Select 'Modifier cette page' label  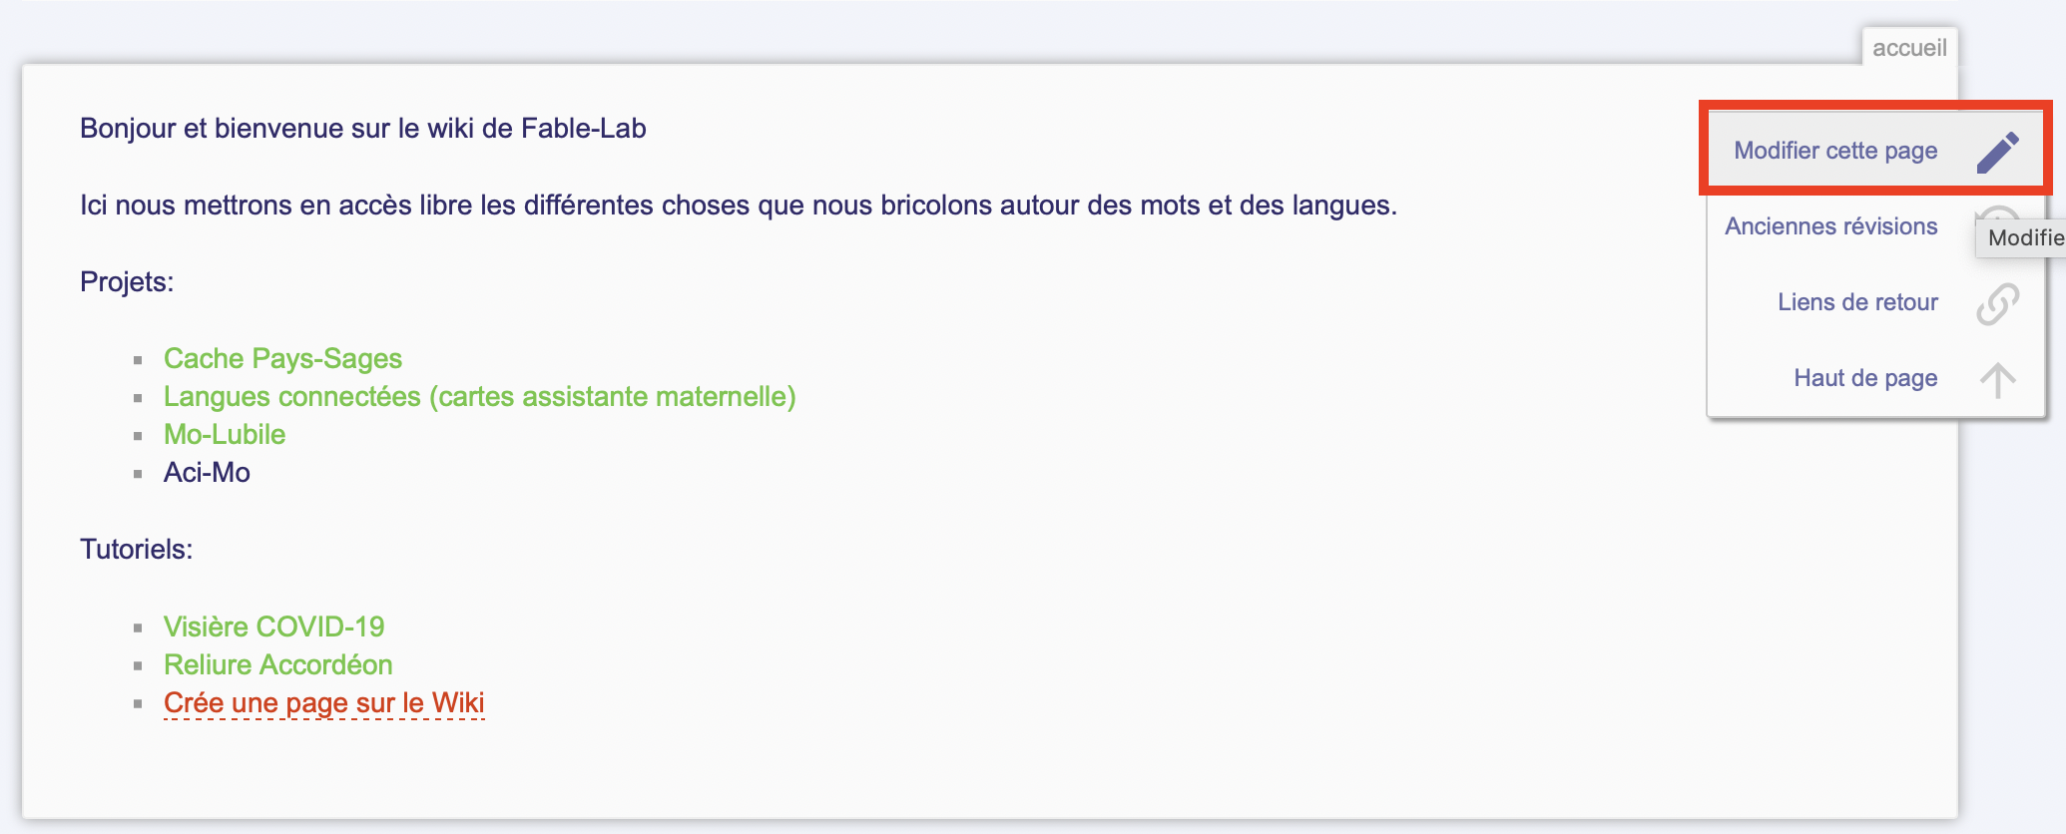[1834, 151]
